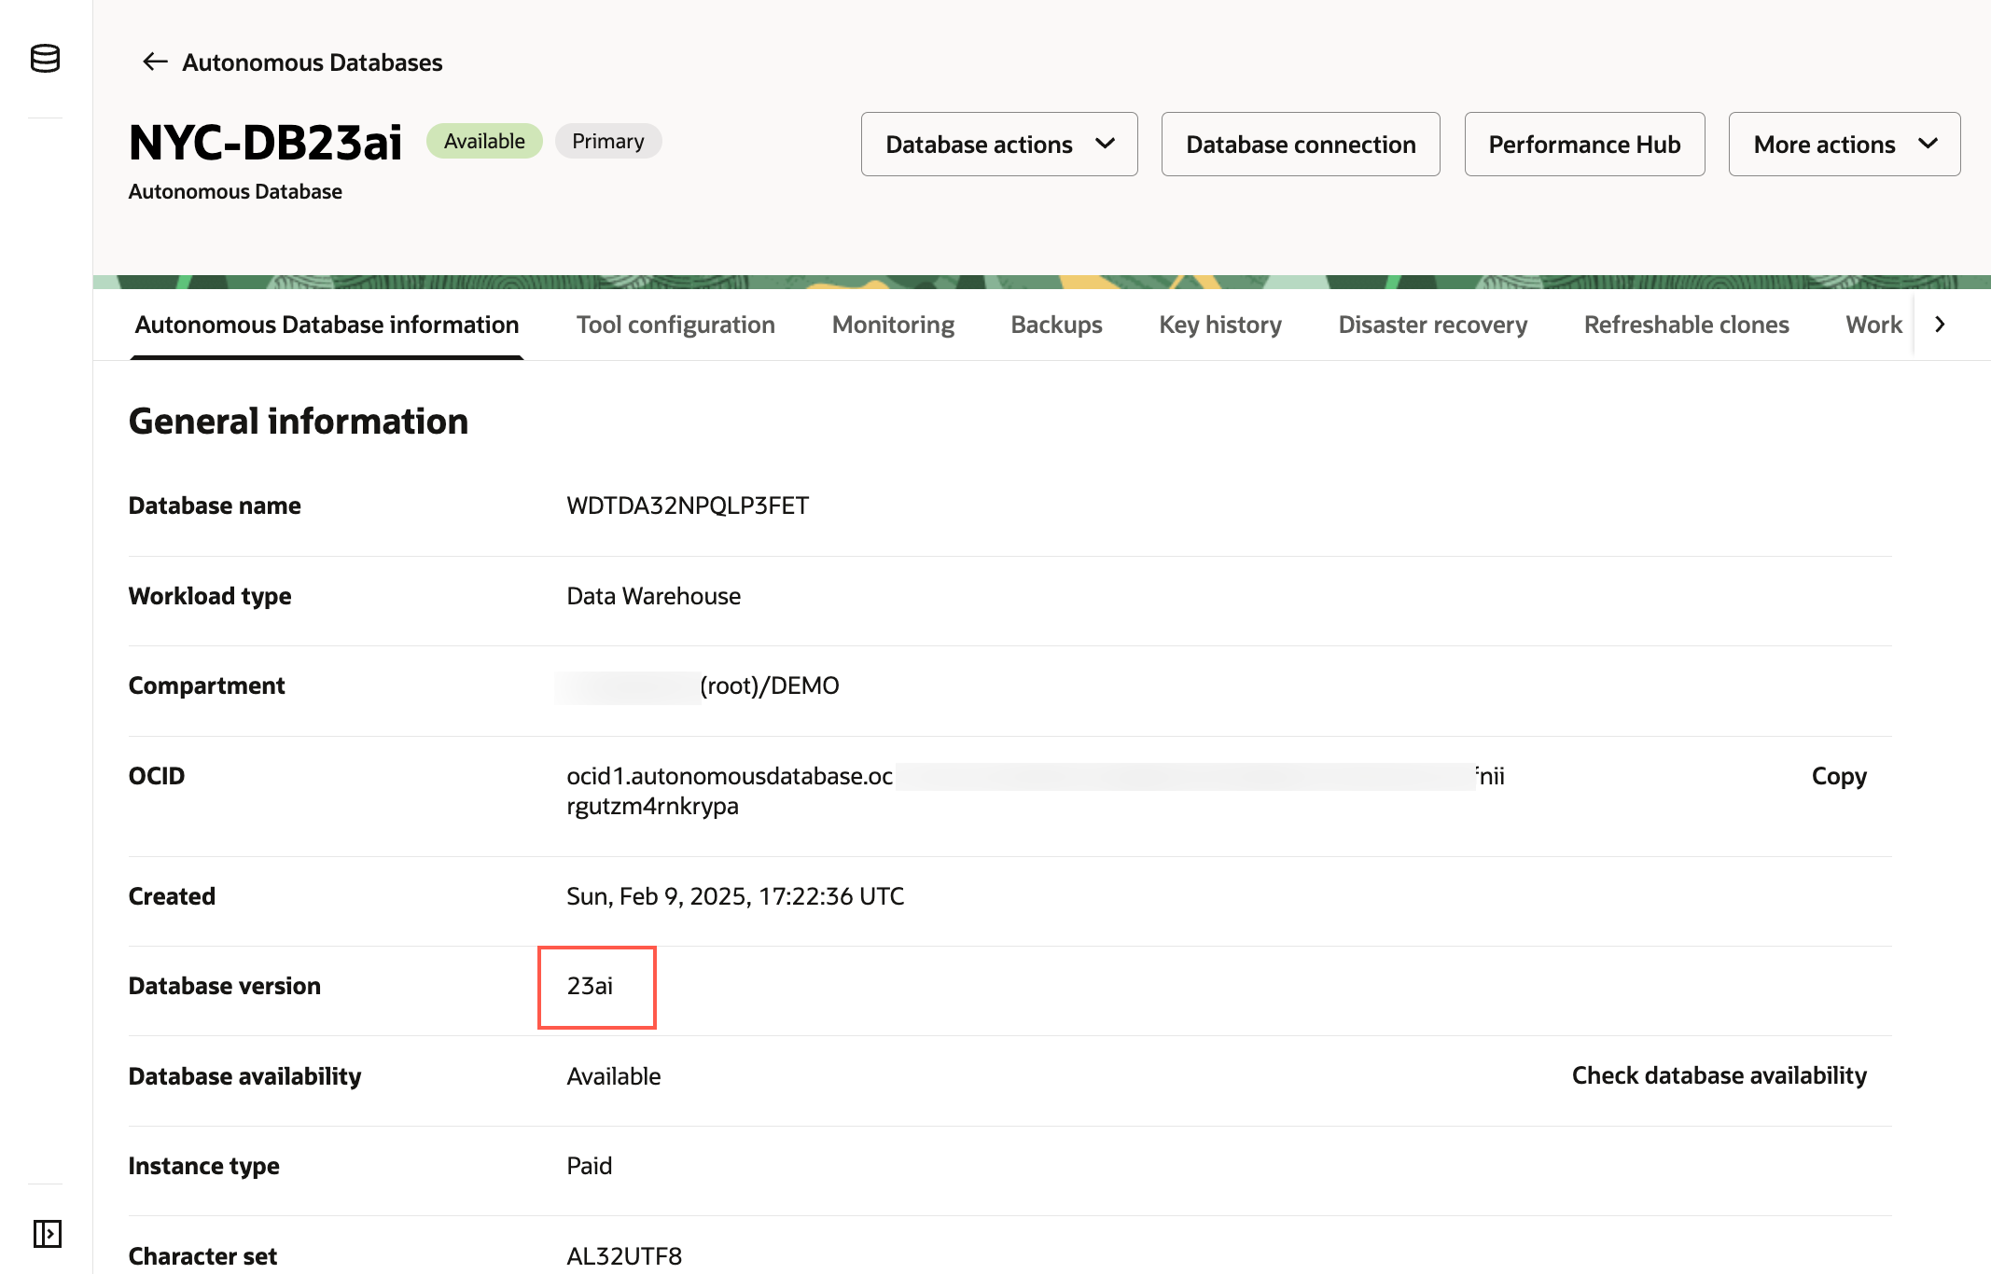Click the AL32UTF8 character set value

click(x=624, y=1256)
